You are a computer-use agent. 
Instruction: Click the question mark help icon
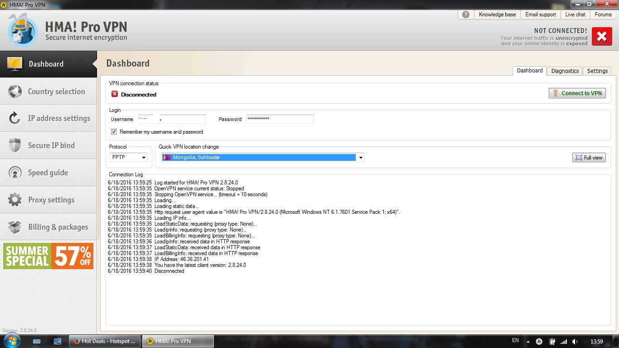466,14
